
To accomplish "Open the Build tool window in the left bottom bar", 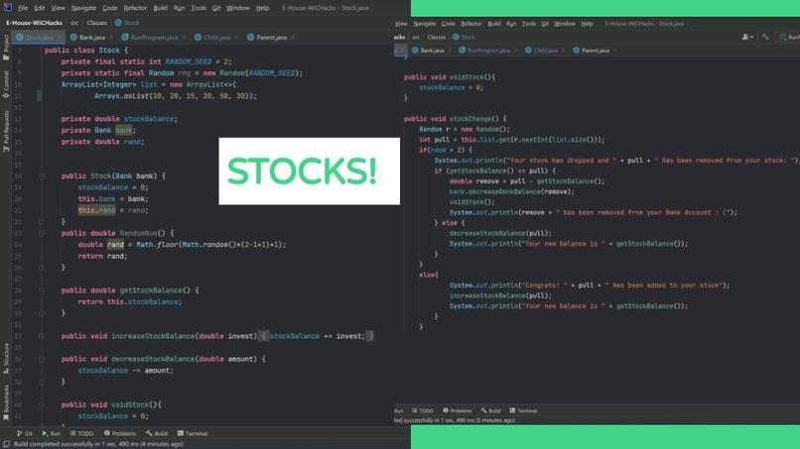I will 157,434.
